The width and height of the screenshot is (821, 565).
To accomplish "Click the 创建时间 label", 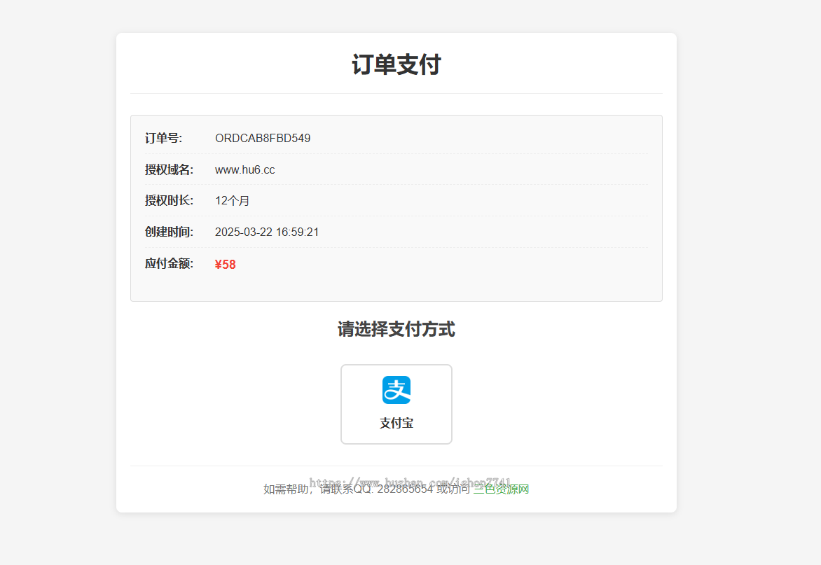I will point(169,232).
